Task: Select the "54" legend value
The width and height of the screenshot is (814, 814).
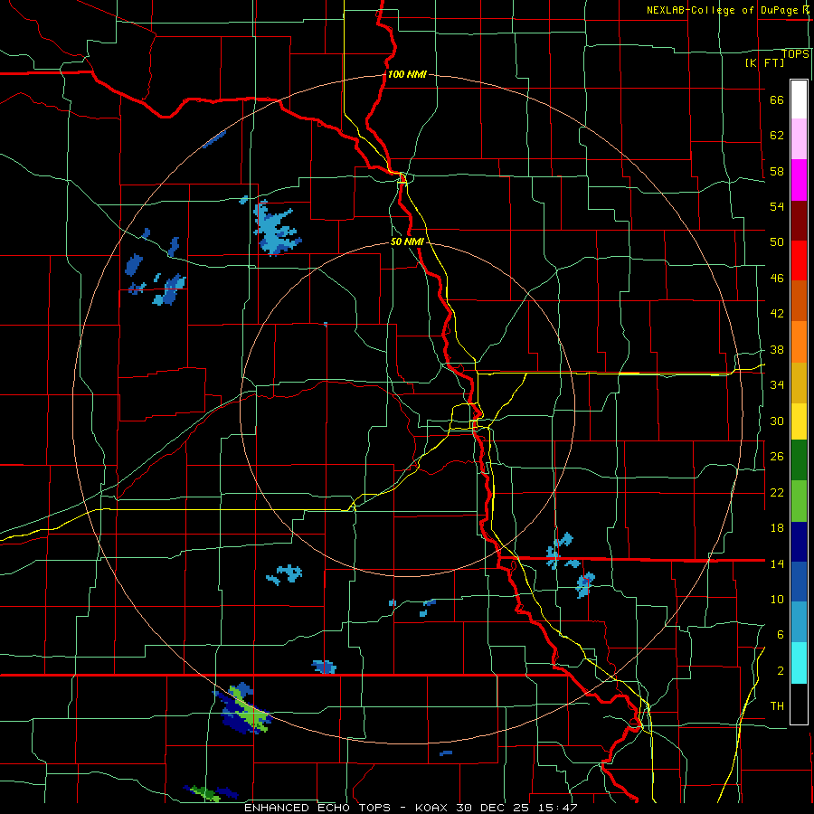Action: [777, 206]
